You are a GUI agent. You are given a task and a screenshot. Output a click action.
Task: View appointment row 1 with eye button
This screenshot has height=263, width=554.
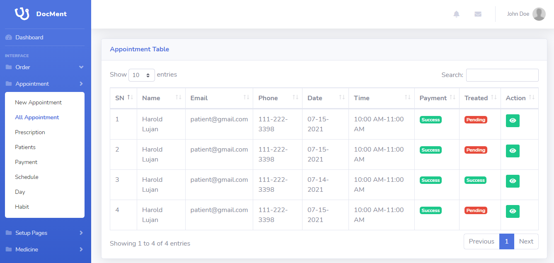click(513, 121)
